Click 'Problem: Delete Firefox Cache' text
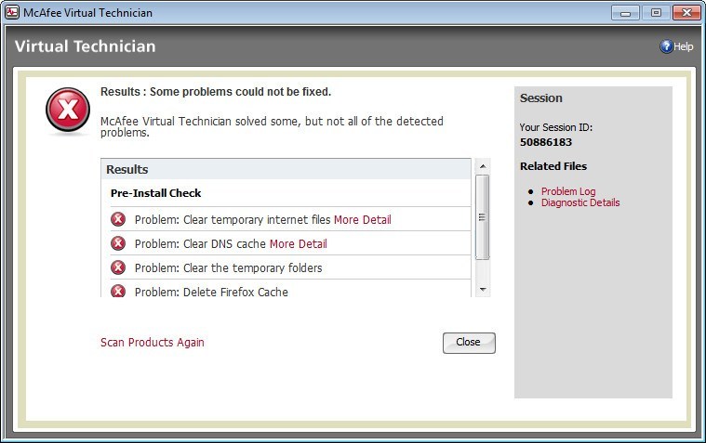 tap(211, 292)
